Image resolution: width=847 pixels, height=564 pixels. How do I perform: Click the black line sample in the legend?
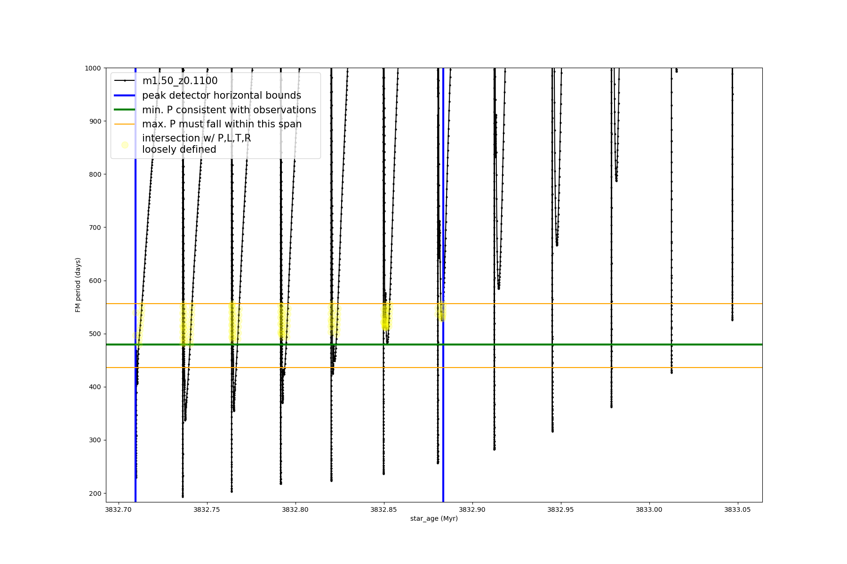coord(125,81)
